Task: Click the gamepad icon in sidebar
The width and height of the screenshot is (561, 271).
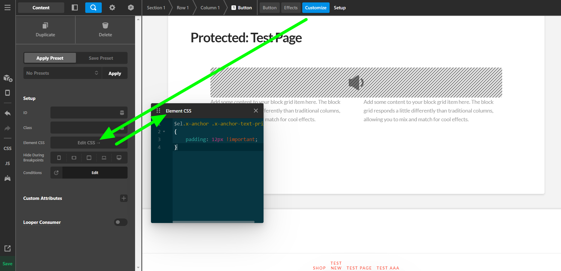Action: coord(8,178)
